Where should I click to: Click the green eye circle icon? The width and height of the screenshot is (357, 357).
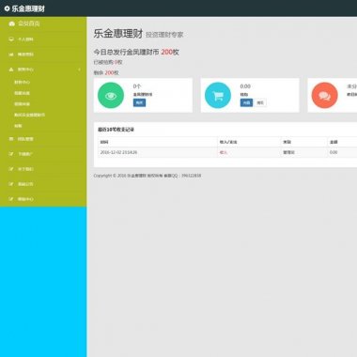111,95
